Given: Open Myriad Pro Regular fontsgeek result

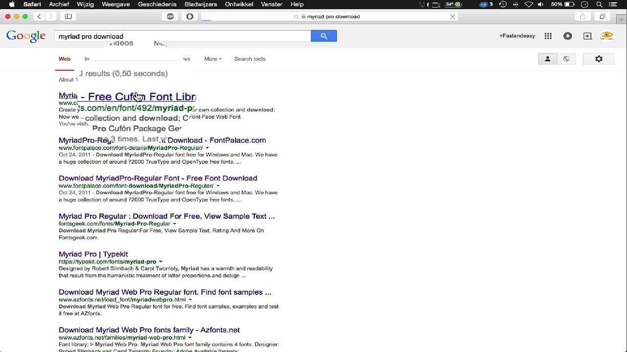Looking at the screenshot, I should (167, 216).
